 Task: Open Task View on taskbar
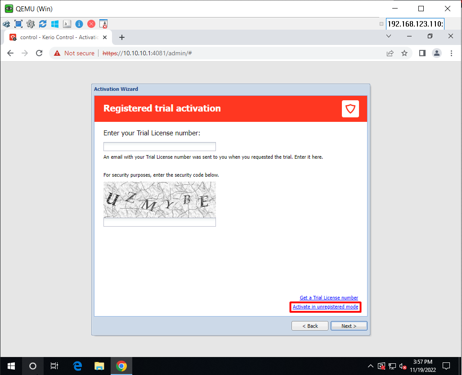coord(54,366)
